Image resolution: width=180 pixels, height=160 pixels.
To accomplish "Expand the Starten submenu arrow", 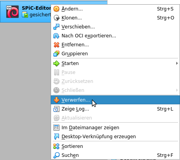I will click(x=177, y=63).
